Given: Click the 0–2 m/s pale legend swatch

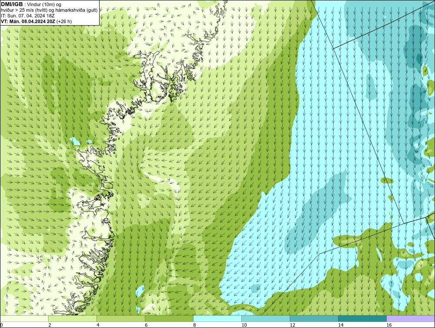Looking at the screenshot, I should 24,318.
